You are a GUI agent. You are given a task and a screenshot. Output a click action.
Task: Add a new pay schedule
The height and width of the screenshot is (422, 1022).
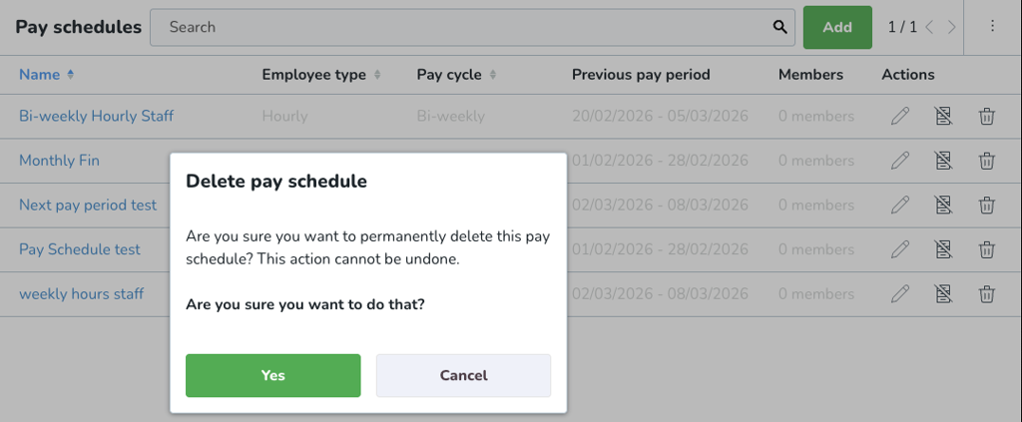tap(837, 28)
